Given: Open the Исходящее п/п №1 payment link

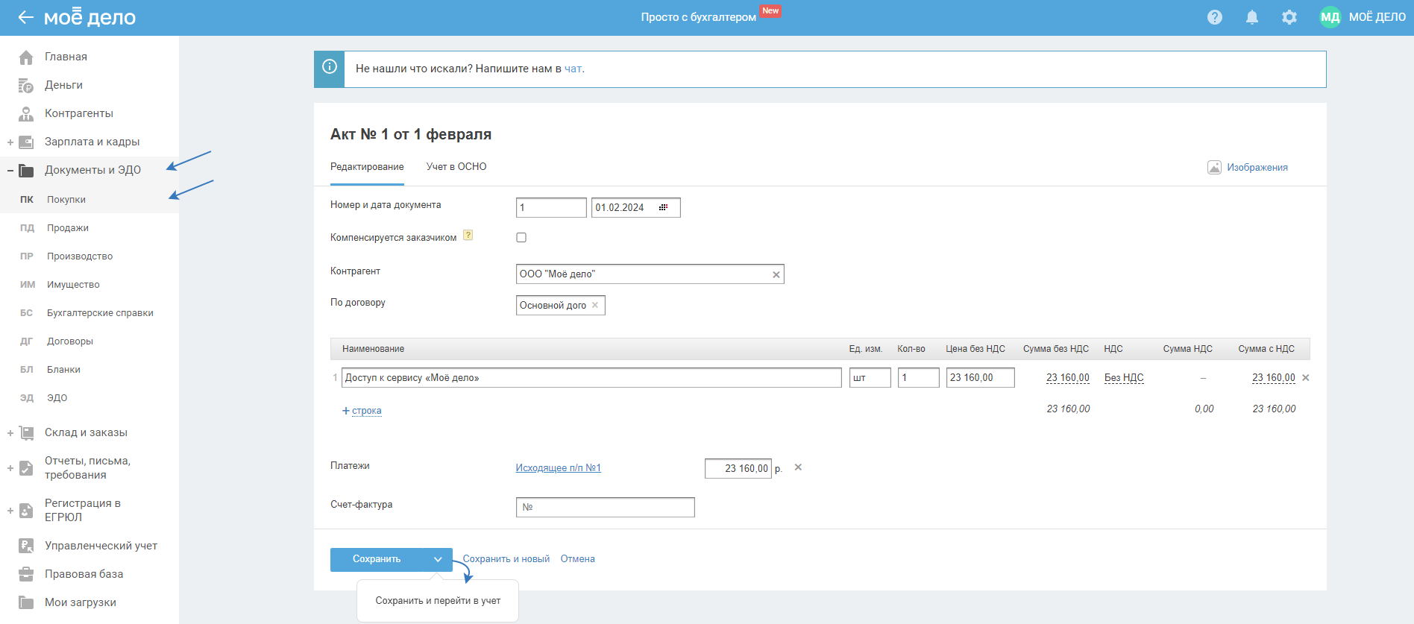Looking at the screenshot, I should click(559, 468).
